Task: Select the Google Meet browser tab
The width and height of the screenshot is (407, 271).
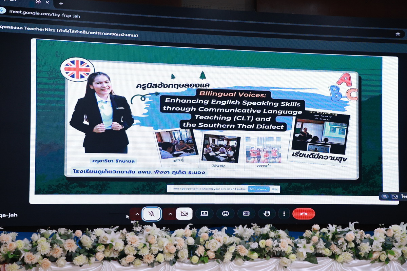Action: (17, 2)
